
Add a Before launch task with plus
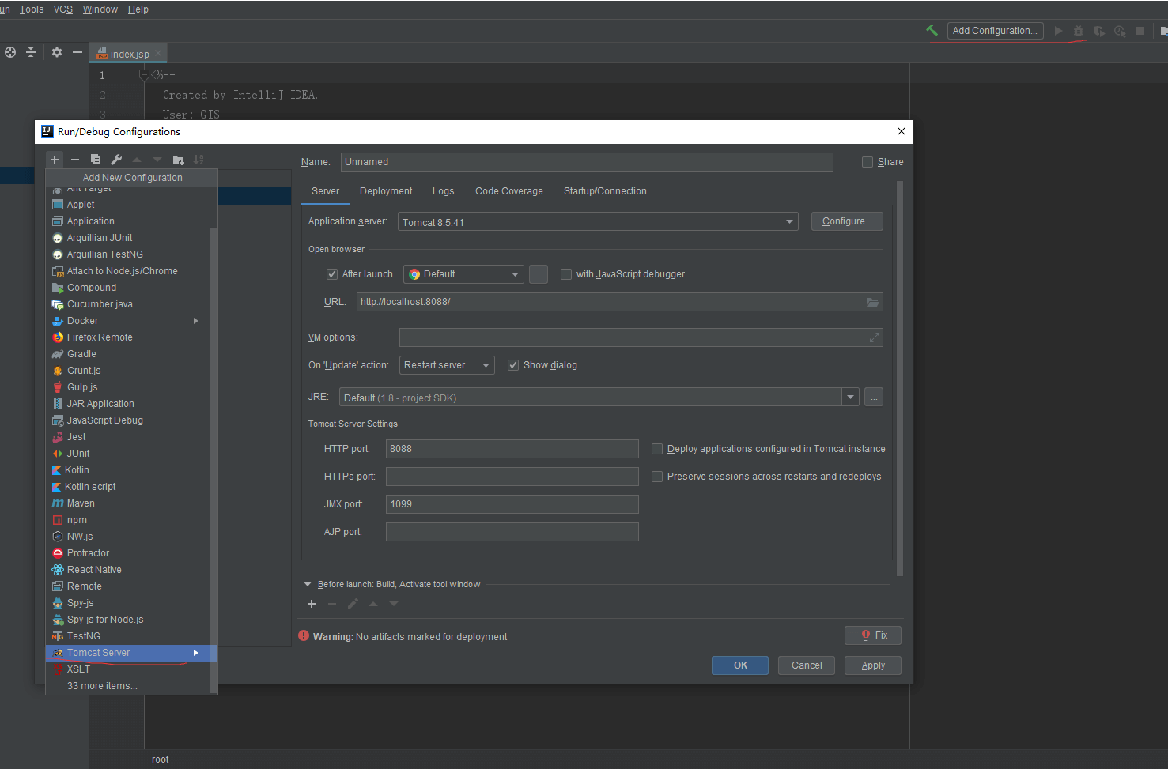tap(312, 604)
